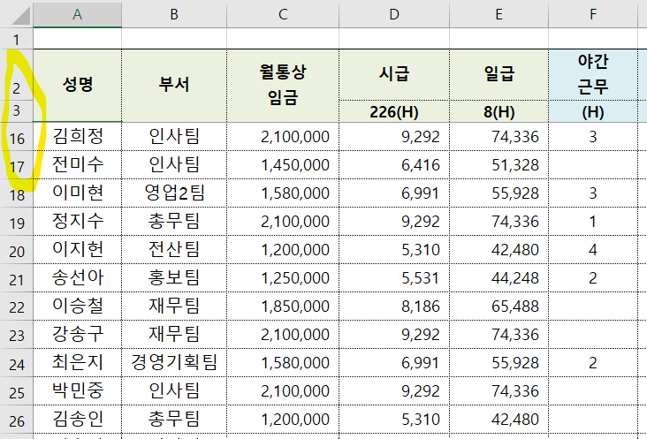Select row 2 header

click(x=17, y=75)
